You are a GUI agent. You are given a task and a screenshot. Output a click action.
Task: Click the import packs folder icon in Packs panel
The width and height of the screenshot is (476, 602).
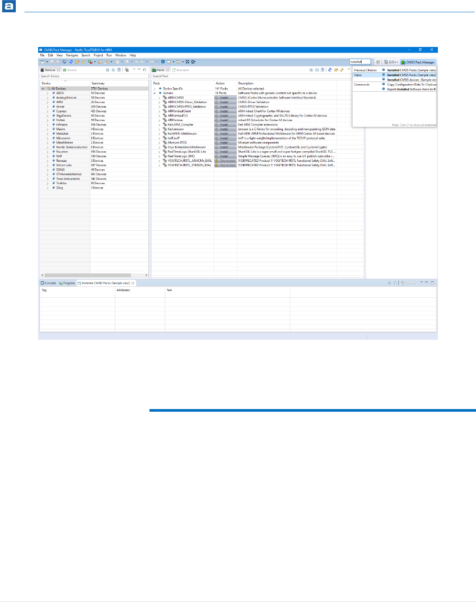[x=336, y=70]
